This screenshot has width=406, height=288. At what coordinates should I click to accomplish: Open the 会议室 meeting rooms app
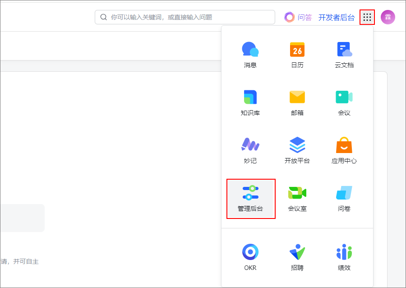pyautogui.click(x=297, y=199)
